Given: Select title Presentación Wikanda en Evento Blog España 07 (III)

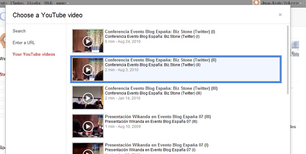Looking at the screenshot, I should tap(158, 117).
